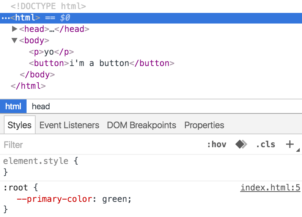Open the Event Listeners tab
Viewport: 302px width, 217px height.
69,125
